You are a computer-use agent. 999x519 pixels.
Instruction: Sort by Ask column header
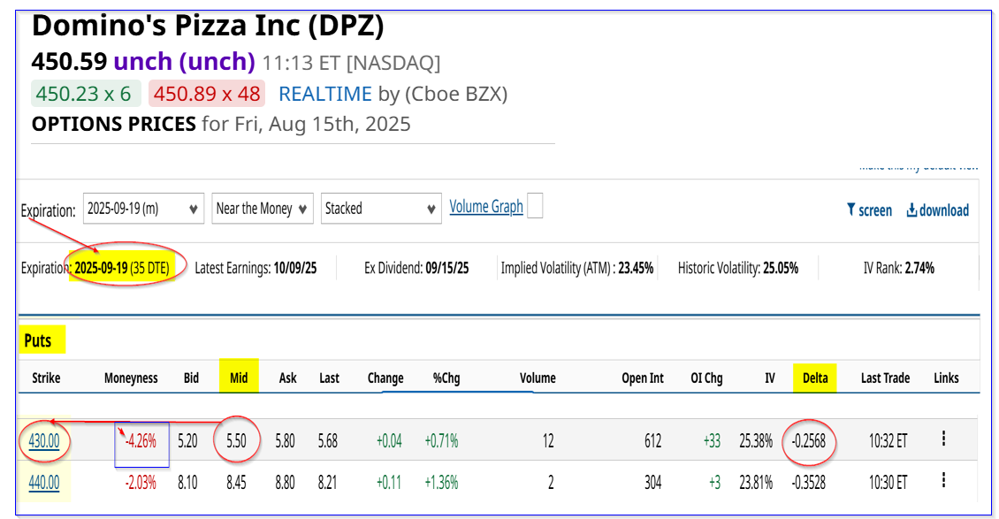(288, 378)
